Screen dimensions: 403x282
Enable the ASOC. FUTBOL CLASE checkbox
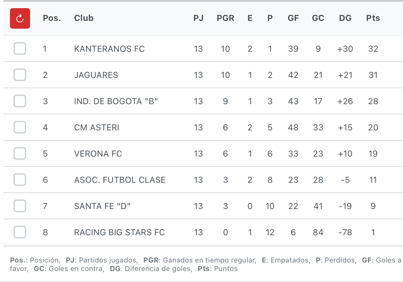pyautogui.click(x=20, y=180)
